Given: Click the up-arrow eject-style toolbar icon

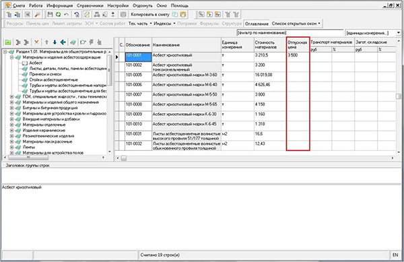Looking at the screenshot, I should [113, 14].
